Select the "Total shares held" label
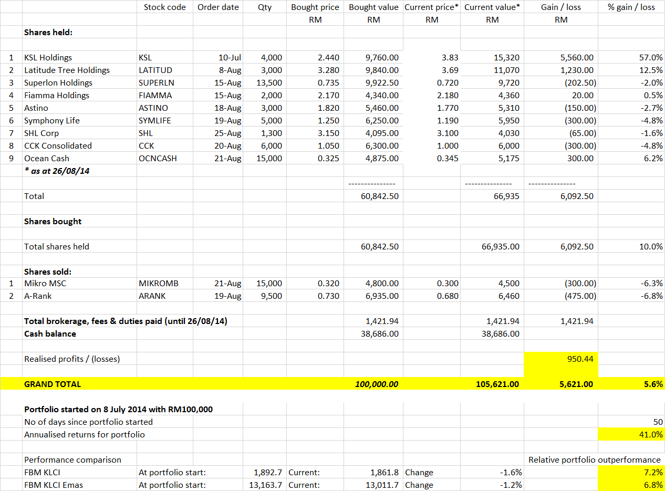This screenshot has height=491, width=665. click(x=57, y=246)
